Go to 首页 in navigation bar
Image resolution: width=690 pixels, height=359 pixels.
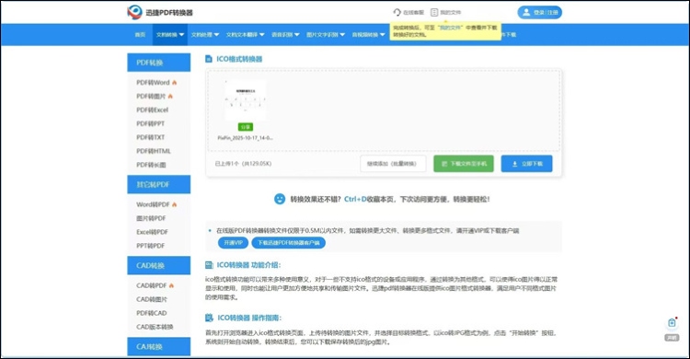coord(140,35)
